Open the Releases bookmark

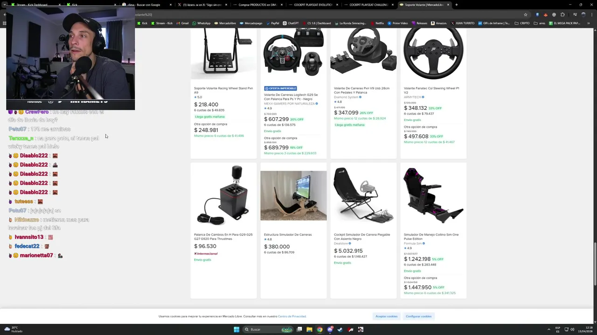(419, 23)
